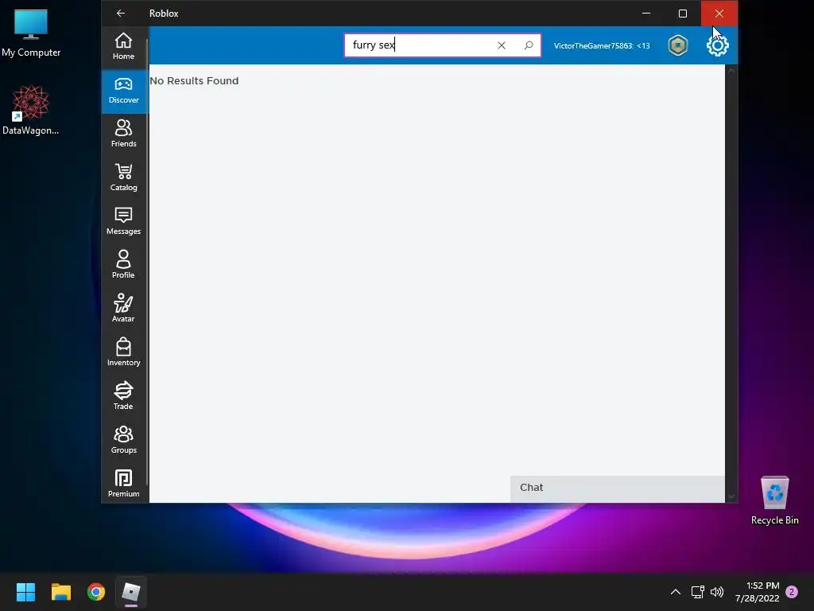This screenshot has width=814, height=611.
Task: Clear the search box with the X icon
Action: (x=502, y=45)
